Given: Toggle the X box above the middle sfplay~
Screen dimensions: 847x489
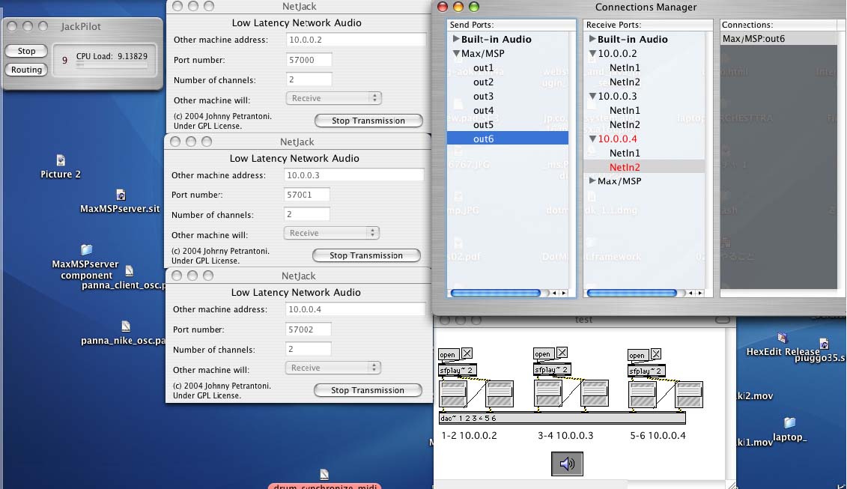Looking at the screenshot, I should click(562, 353).
